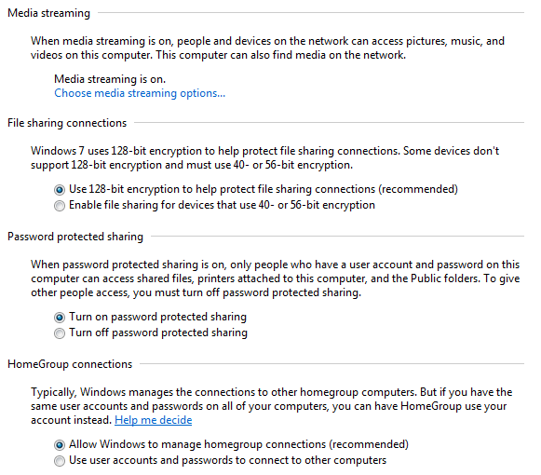Open the Help me decide link
541x475 pixels.
154,420
